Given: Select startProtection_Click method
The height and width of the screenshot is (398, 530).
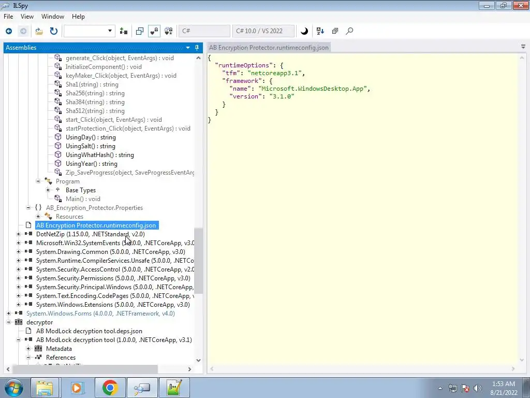Looking at the screenshot, I should pos(128,129).
